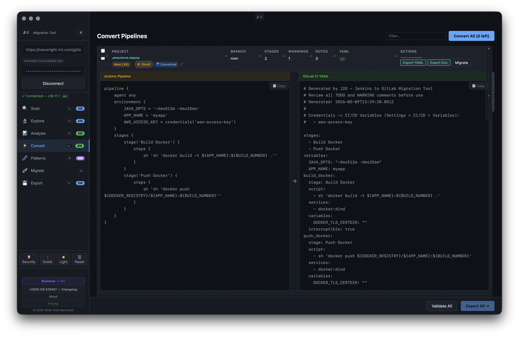This screenshot has width=519, height=337.
Task: Click the J2G Migration Tool sidebar logo
Action: (26, 32)
